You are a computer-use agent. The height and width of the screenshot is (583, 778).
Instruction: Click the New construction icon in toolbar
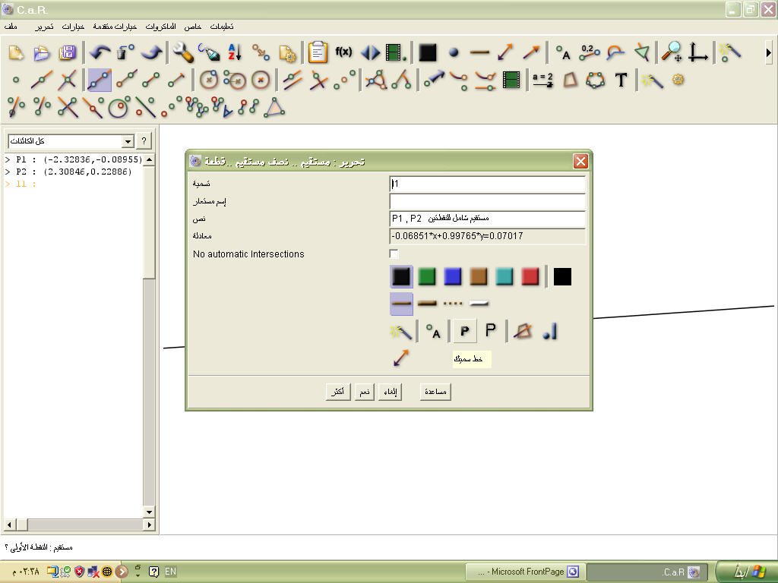point(16,52)
